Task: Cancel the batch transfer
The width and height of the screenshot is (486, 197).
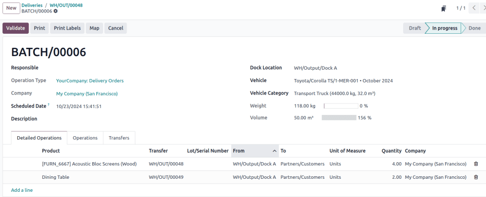Action: click(116, 28)
